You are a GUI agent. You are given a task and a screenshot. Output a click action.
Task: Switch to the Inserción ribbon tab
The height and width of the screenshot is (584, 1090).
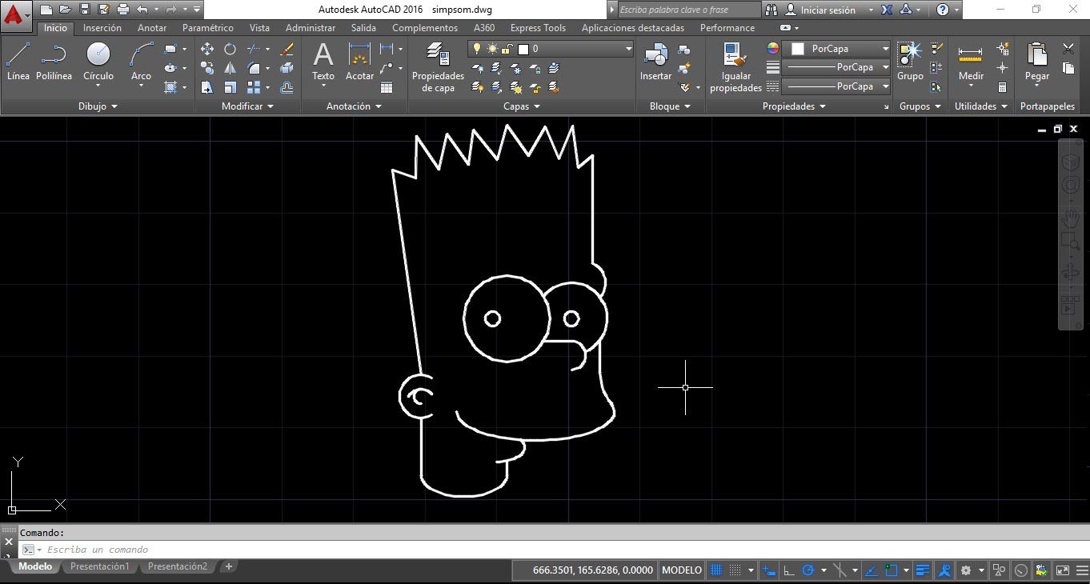(x=102, y=28)
